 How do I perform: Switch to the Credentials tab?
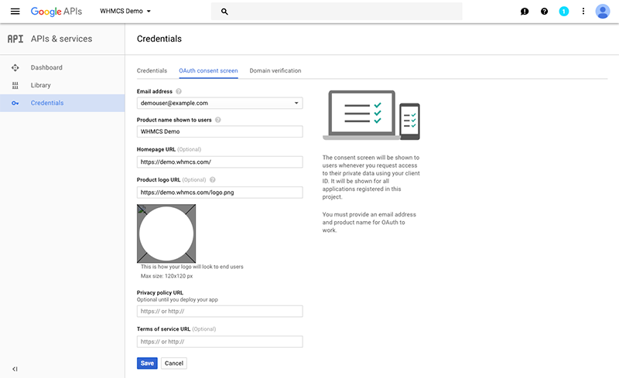(152, 70)
